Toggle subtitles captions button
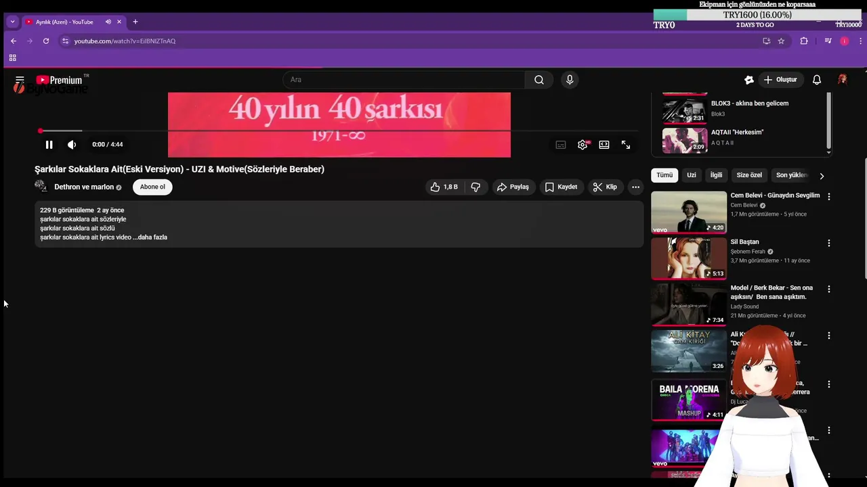The image size is (867, 487). pos(561,145)
